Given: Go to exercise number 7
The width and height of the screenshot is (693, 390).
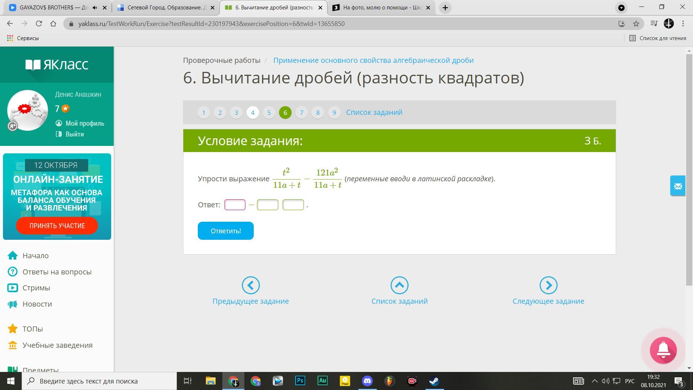Looking at the screenshot, I should pos(301,113).
